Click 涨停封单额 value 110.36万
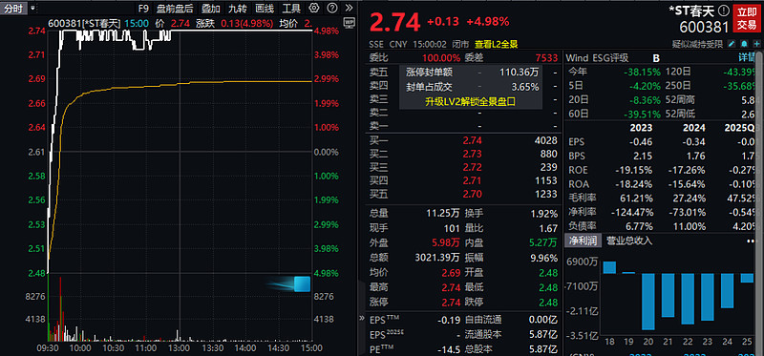 coord(520,73)
